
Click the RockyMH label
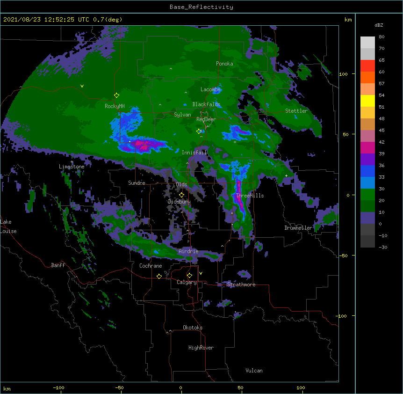point(115,106)
